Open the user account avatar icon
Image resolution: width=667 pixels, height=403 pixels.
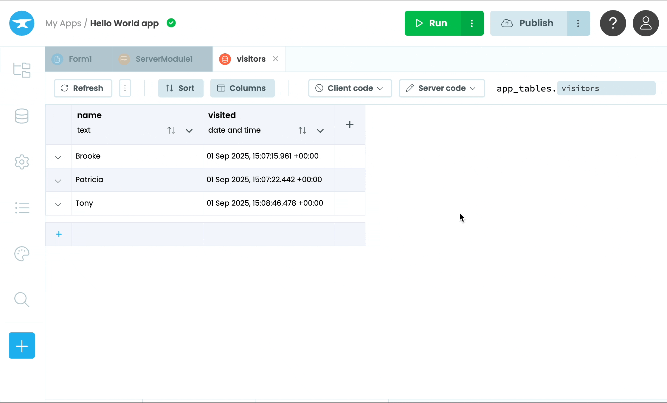pyautogui.click(x=646, y=23)
